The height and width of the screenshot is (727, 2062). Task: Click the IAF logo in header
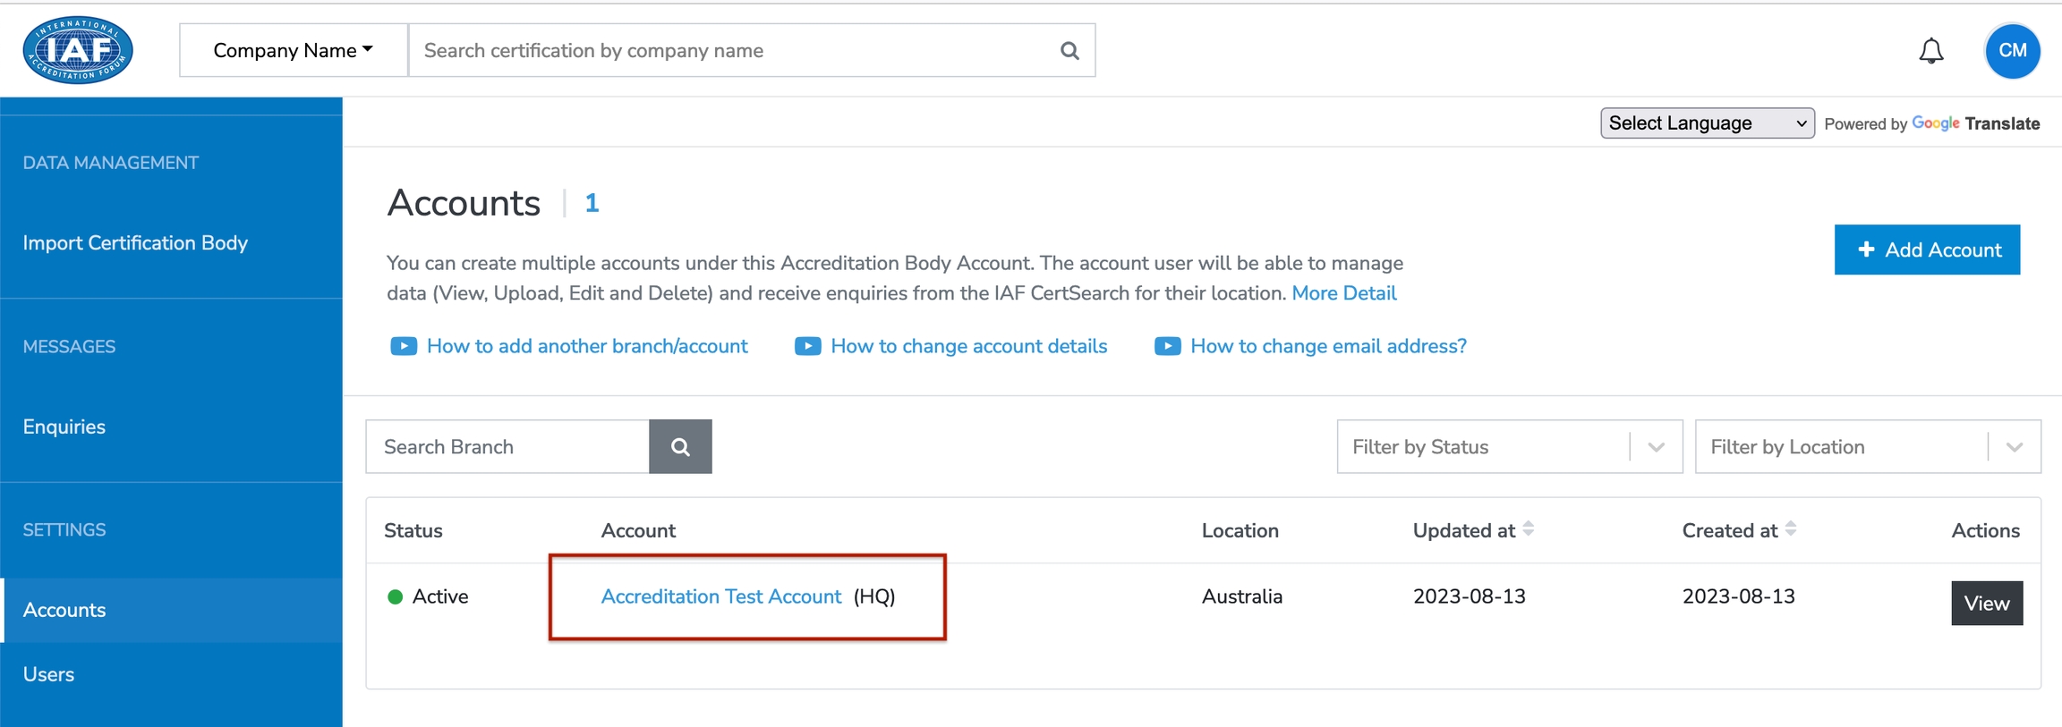[x=78, y=50]
